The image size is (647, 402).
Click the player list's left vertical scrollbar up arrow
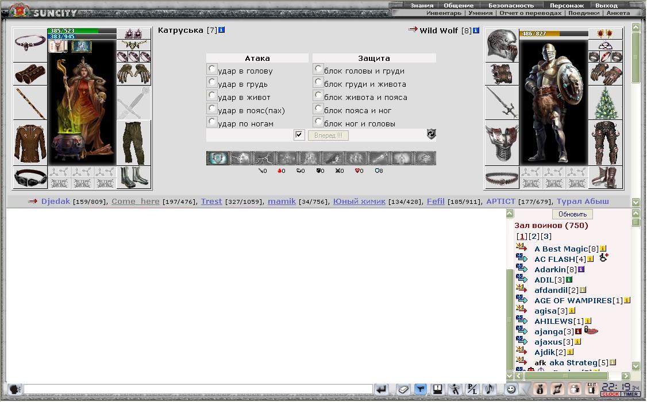pos(510,213)
